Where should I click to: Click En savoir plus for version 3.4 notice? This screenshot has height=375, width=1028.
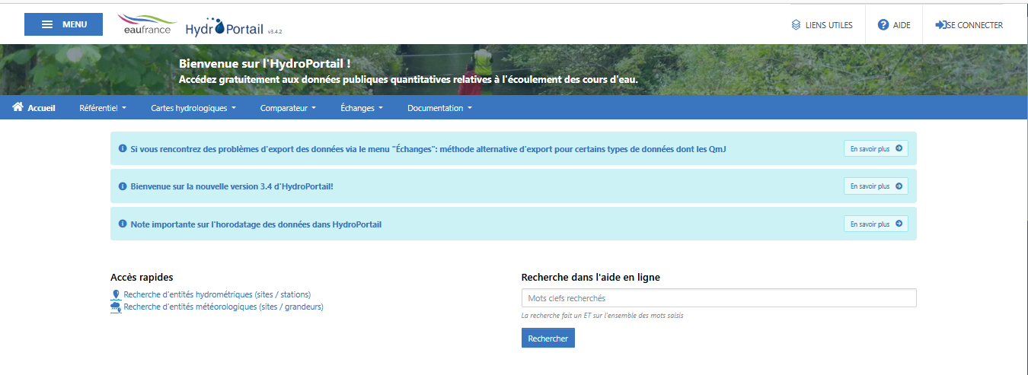[x=876, y=186]
